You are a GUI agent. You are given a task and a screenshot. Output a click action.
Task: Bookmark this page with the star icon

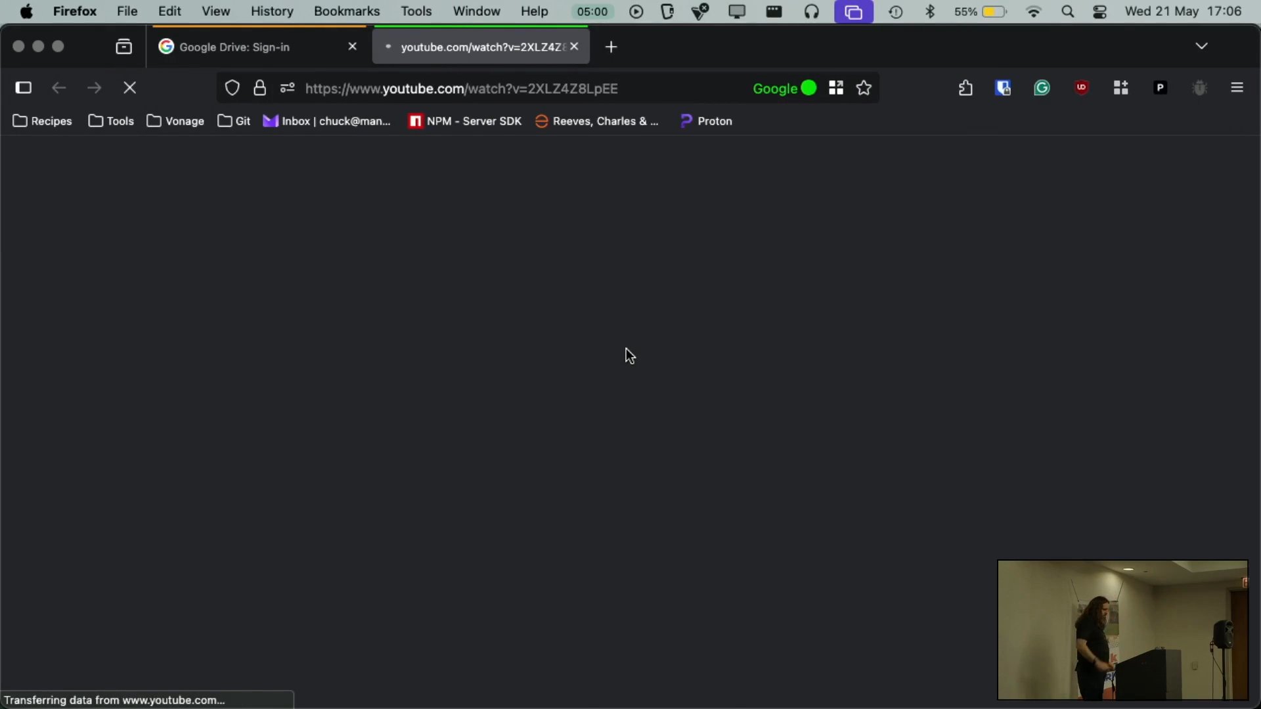click(864, 88)
